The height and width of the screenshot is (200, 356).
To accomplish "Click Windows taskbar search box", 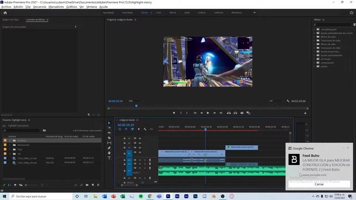I will (x=41, y=196).
